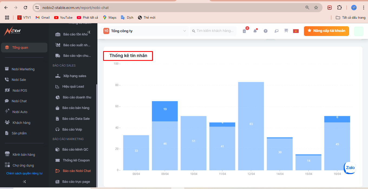Viewport: 368px width, 189px height.
Task: Open the floating Zalo chat icon
Action: pyautogui.click(x=349, y=168)
